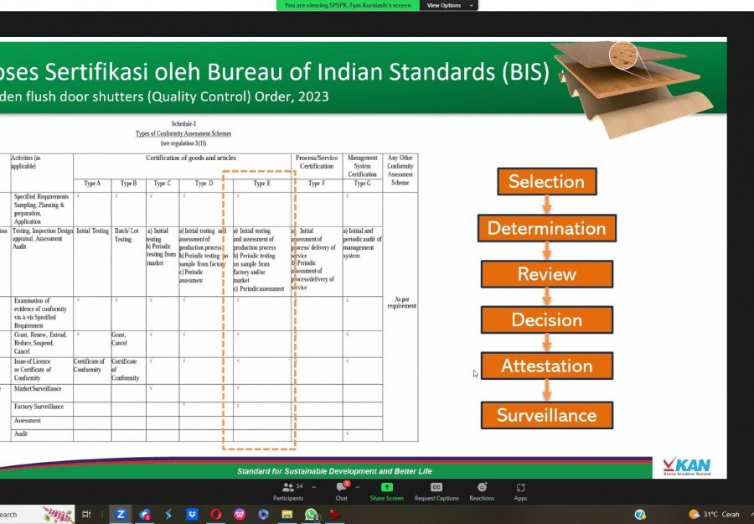Click the KAN logo on slide
Screen dimensions: 754x524
(x=687, y=466)
